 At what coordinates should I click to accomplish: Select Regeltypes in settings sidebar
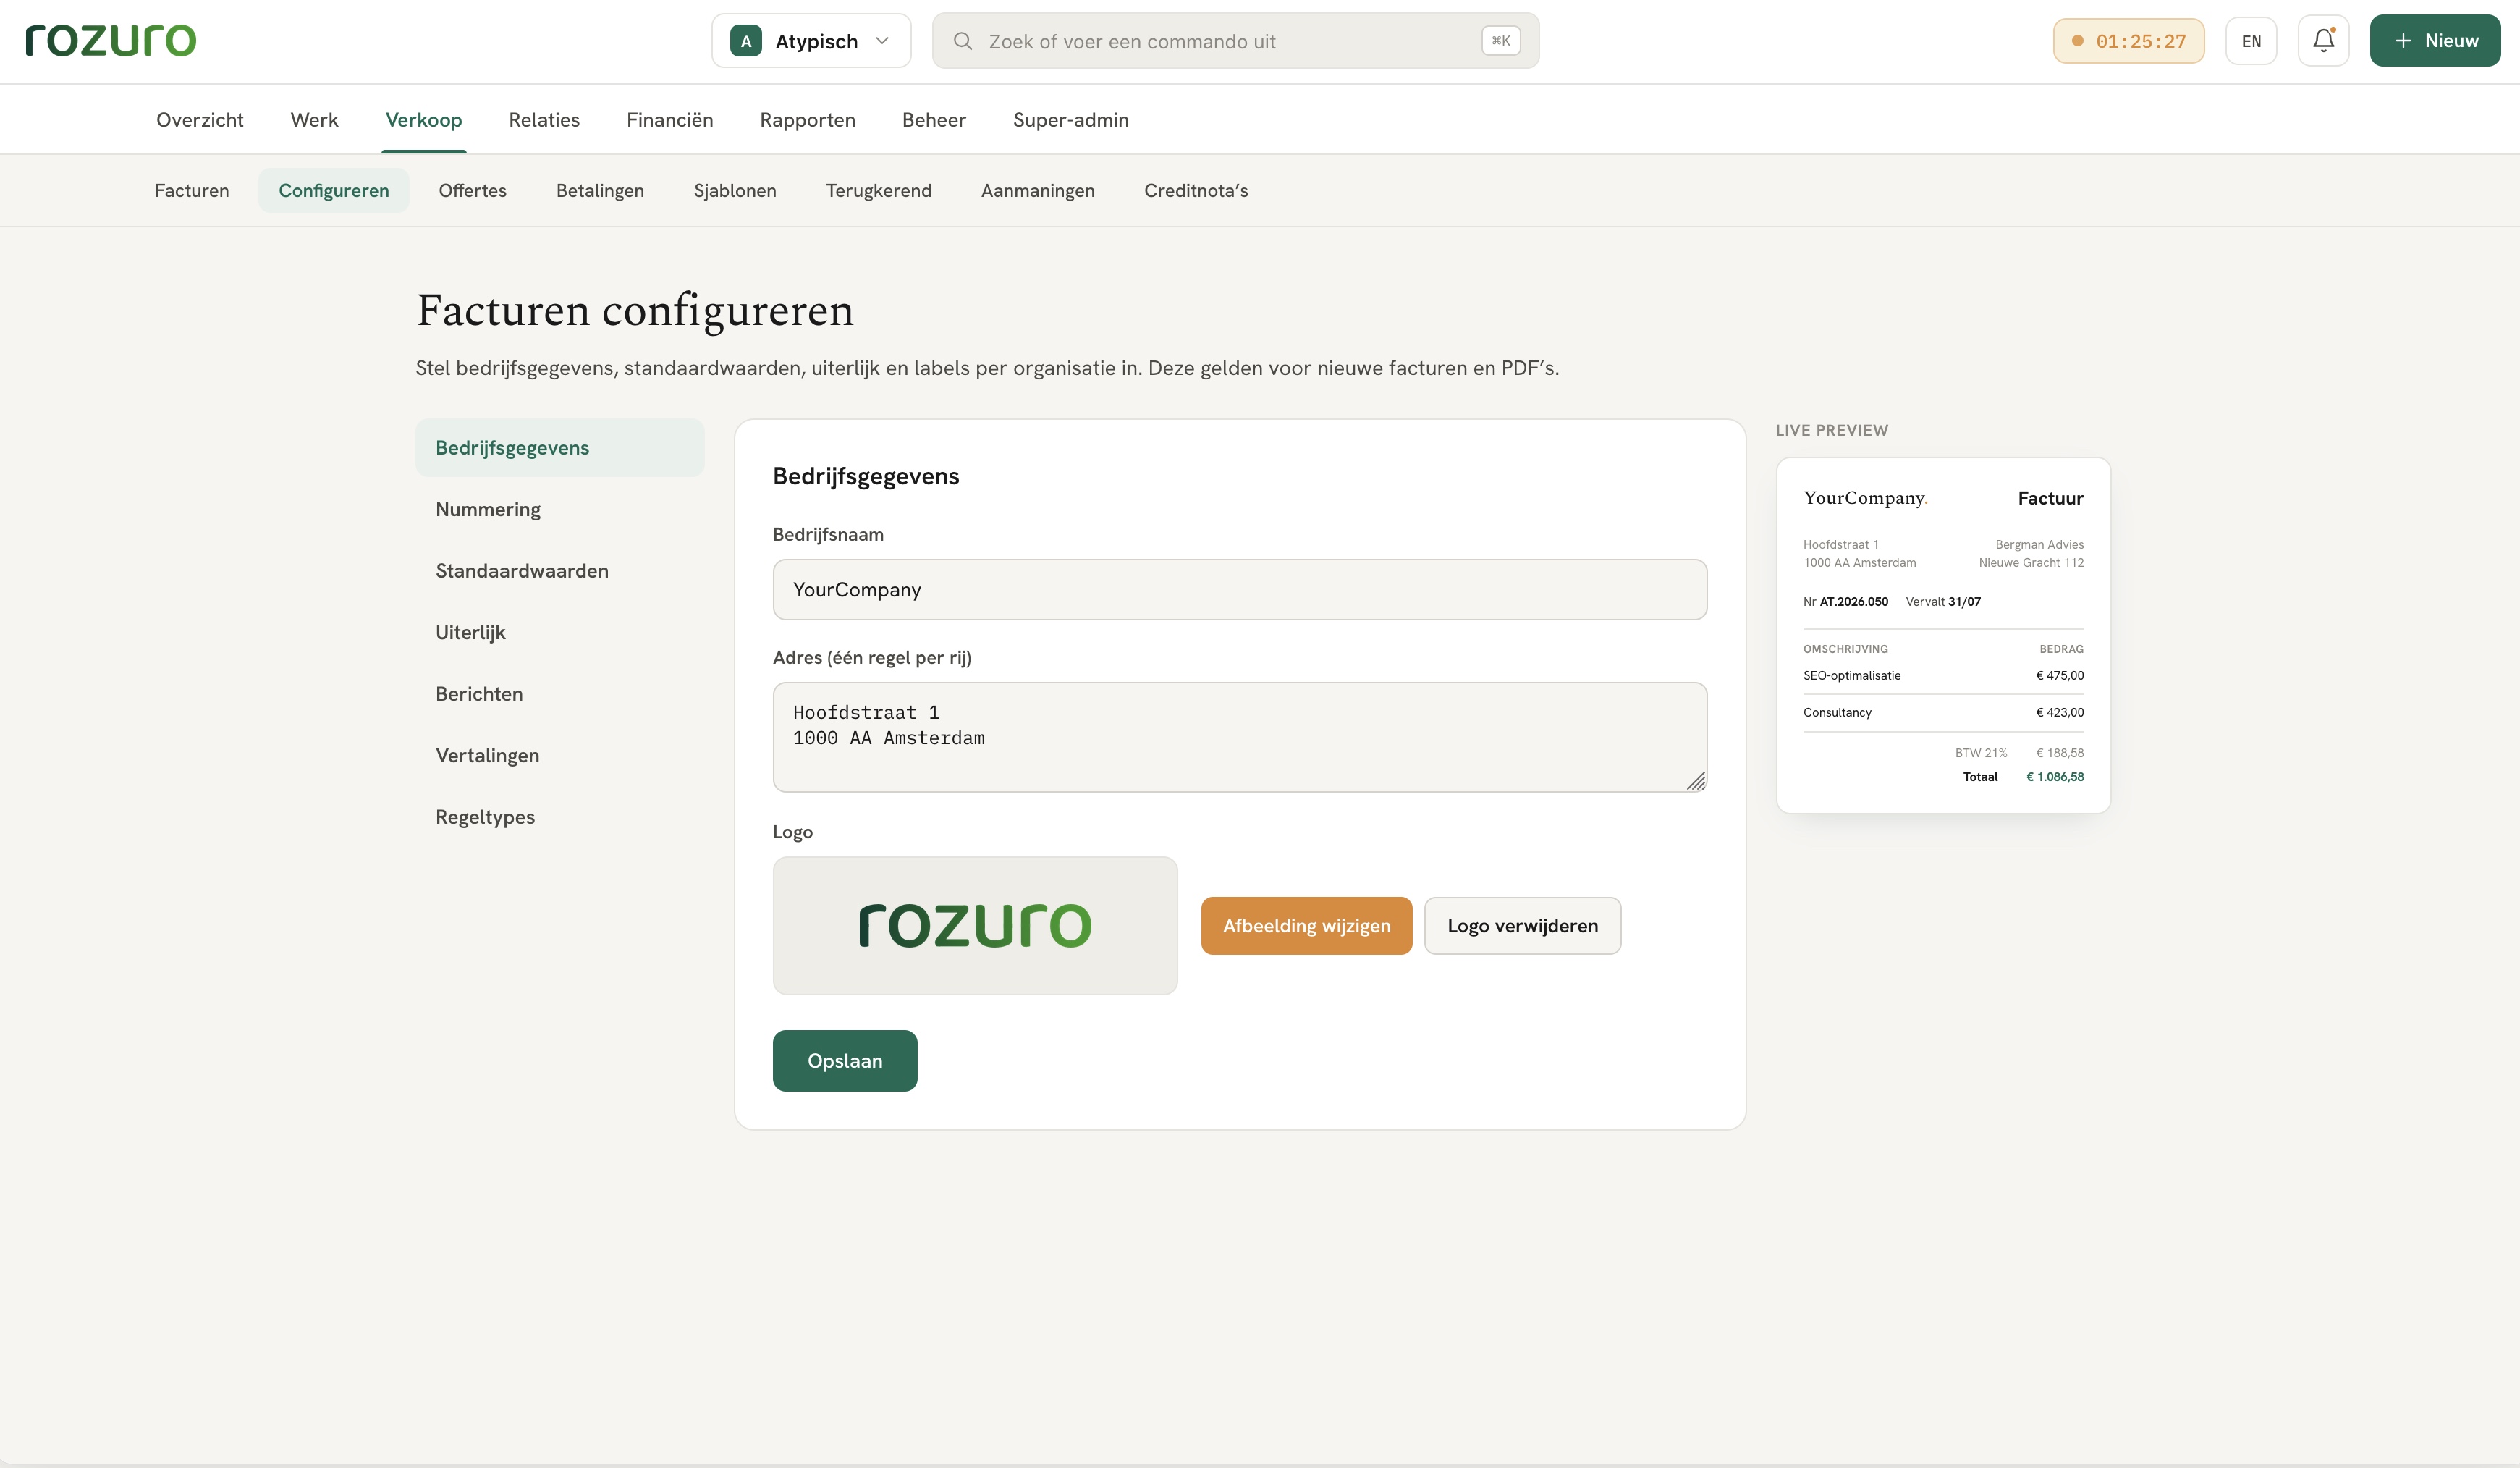pos(560,817)
